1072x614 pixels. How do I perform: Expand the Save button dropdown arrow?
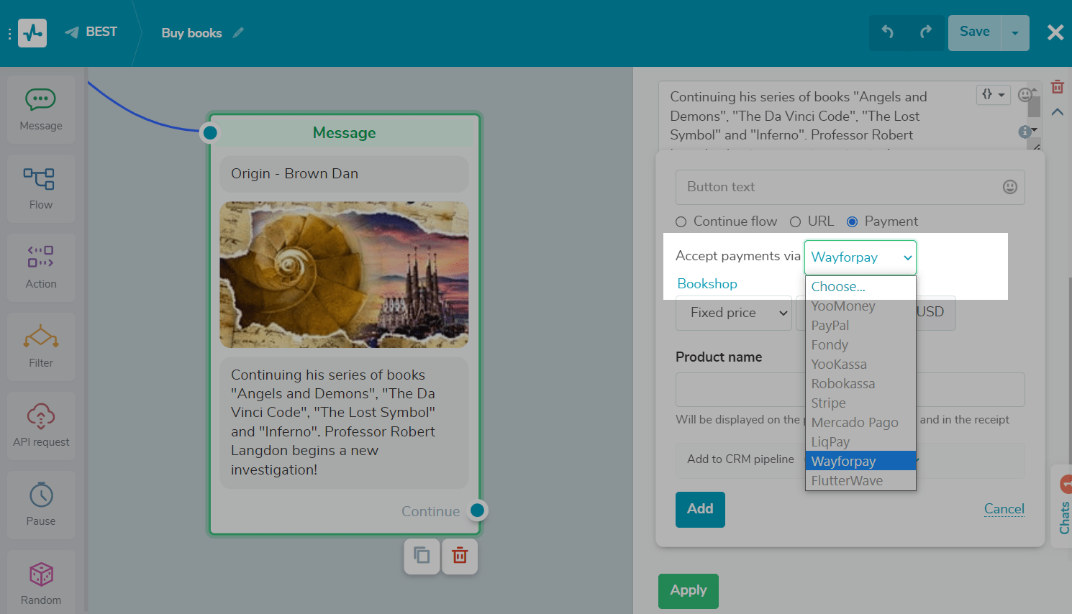point(1015,33)
